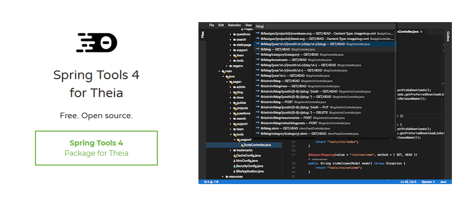Click the mapping icon beside @/blog.atom result
The image size is (474, 200).
tap(258, 128)
